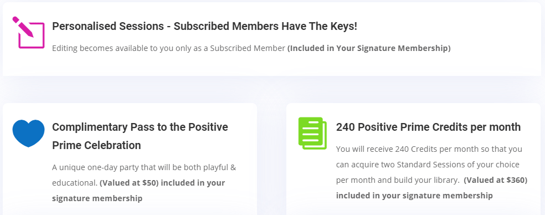Select 'per month and build your library' text
This screenshot has height=215, width=545.
(398, 181)
